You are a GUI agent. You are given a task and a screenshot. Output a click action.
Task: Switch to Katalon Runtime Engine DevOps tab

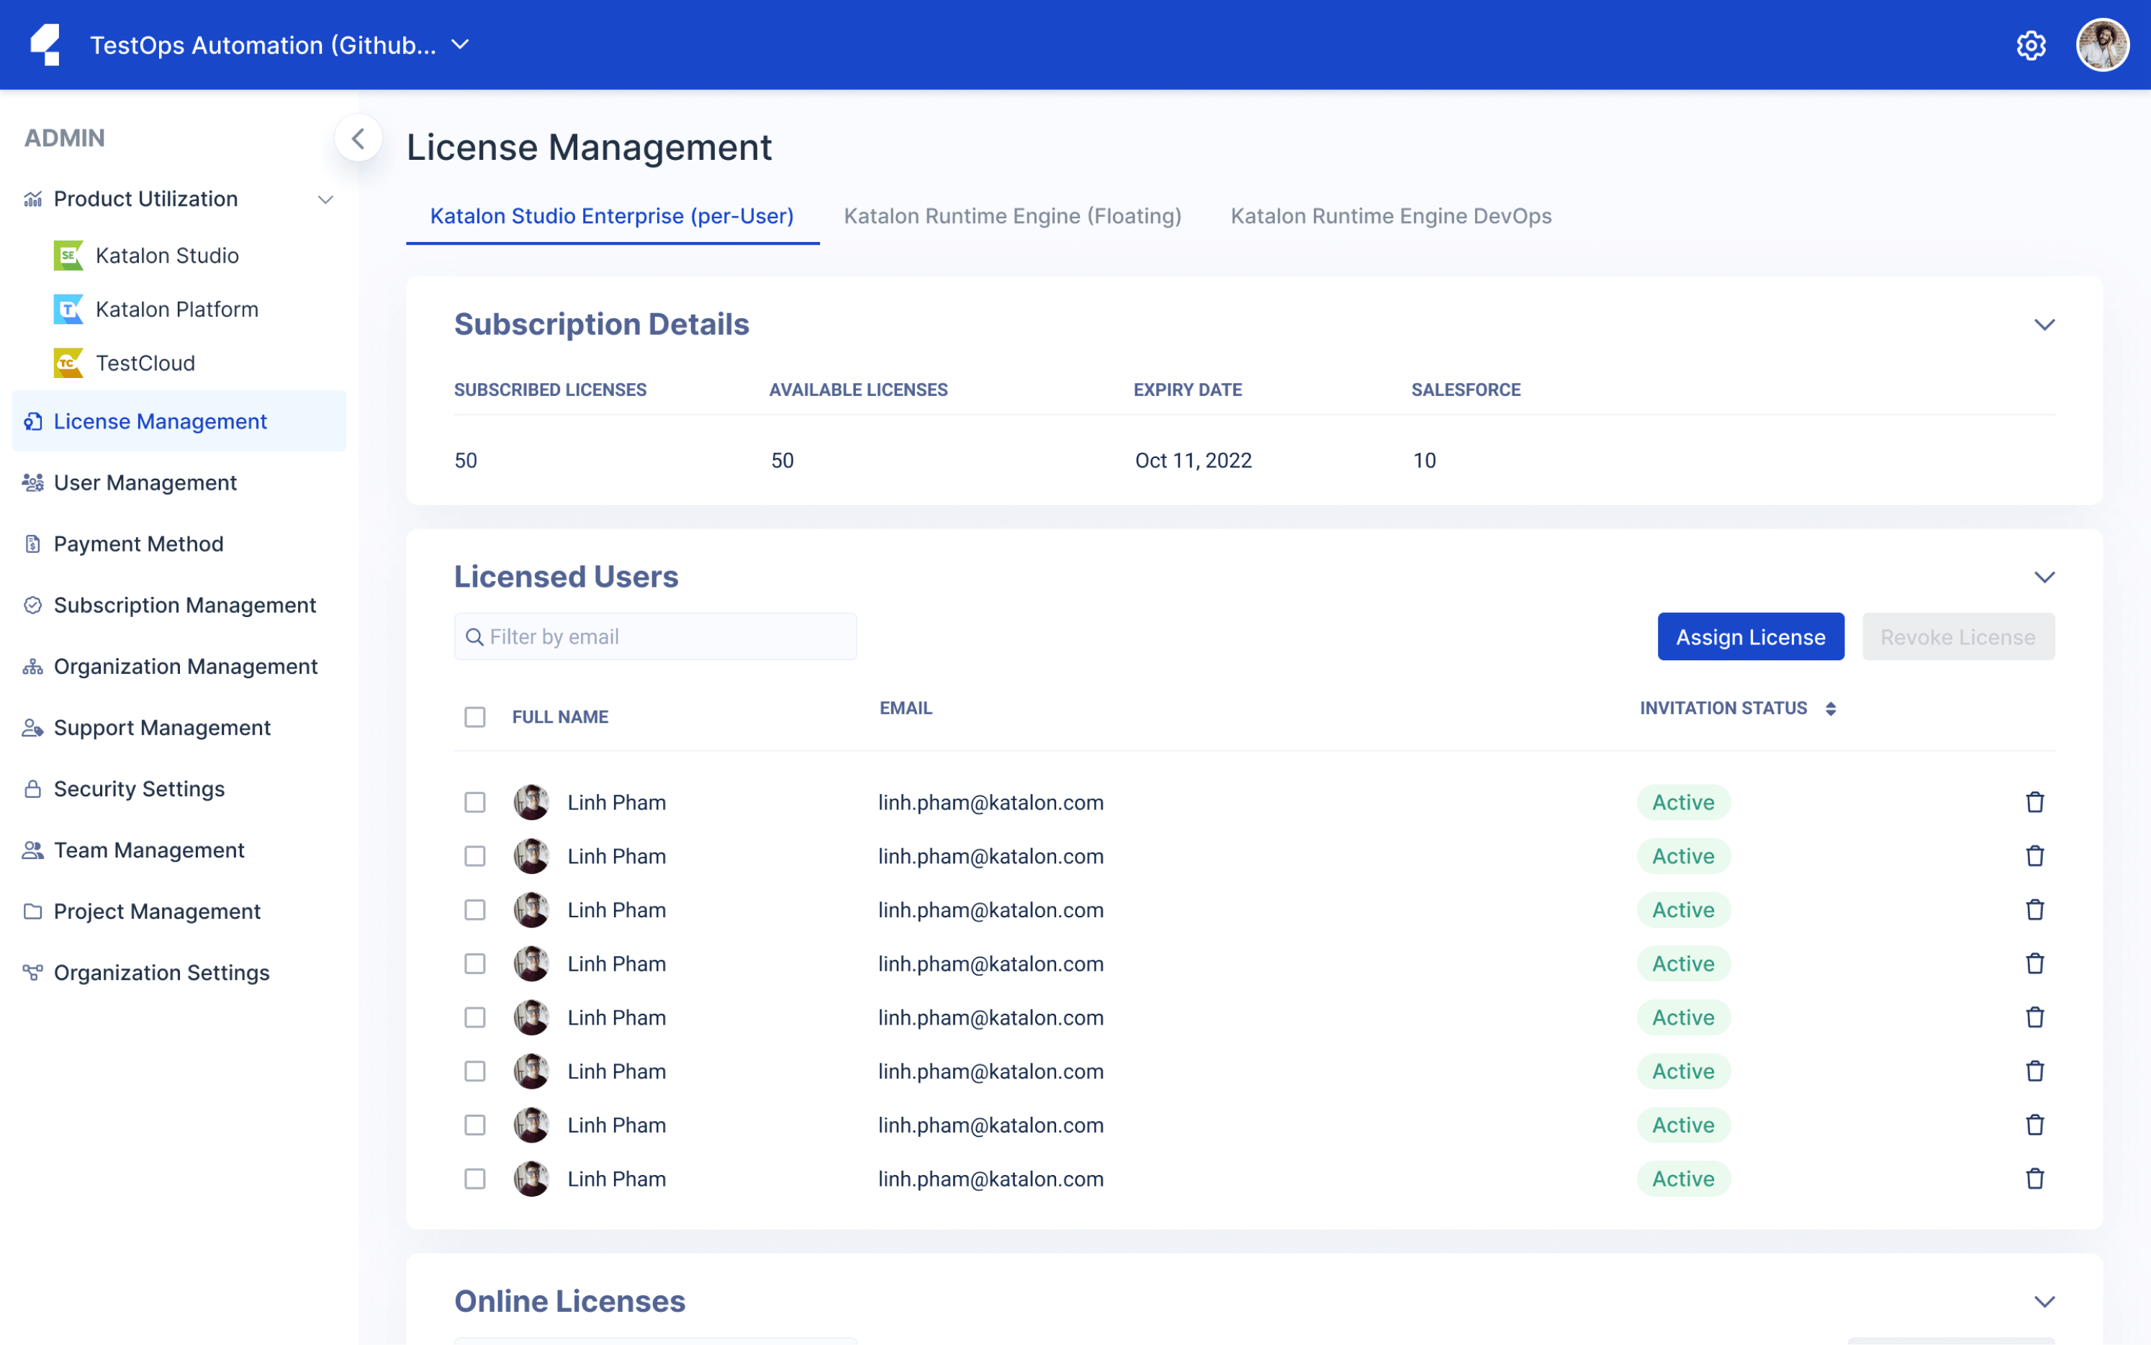[1391, 216]
